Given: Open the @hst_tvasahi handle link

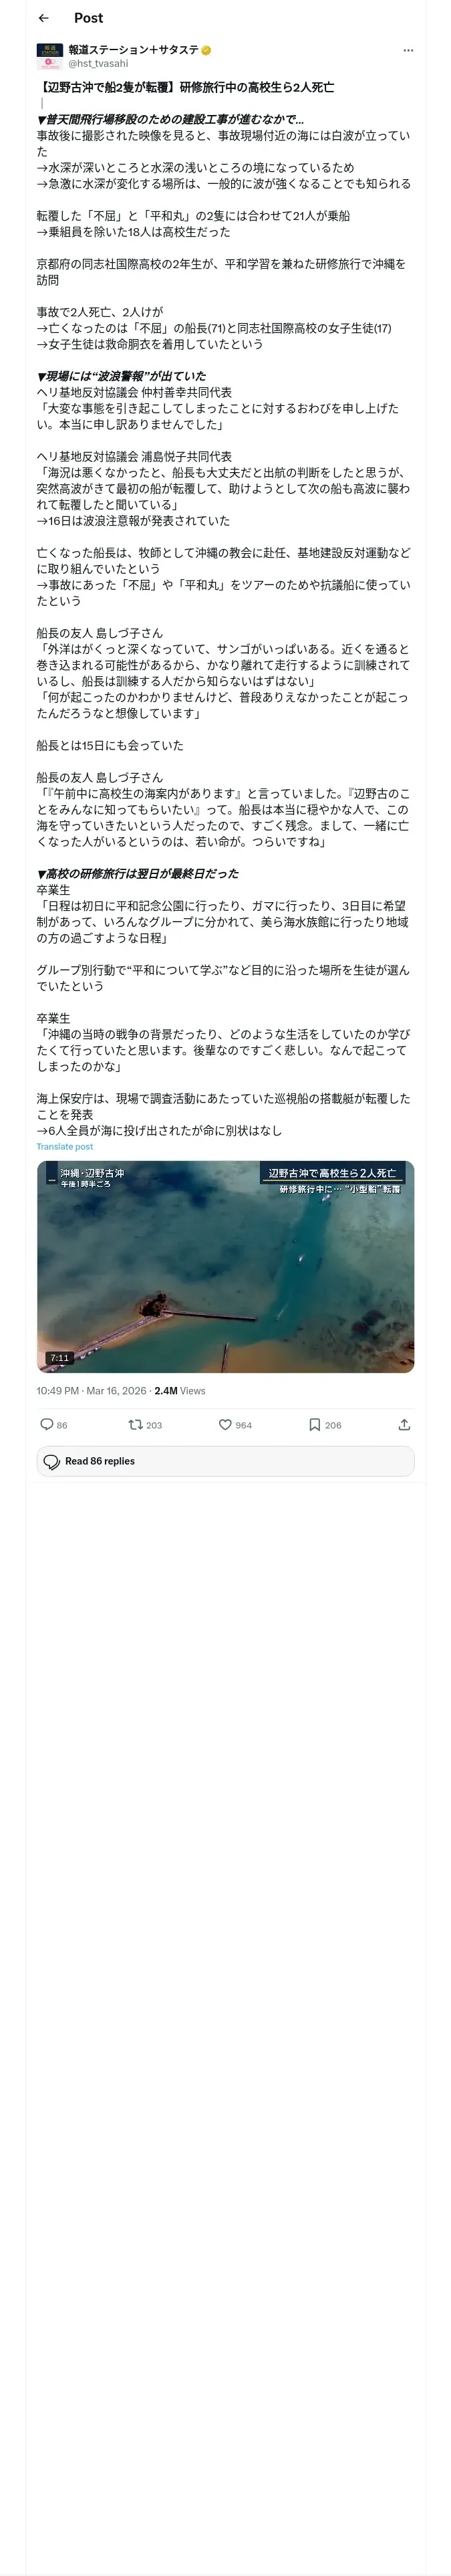Looking at the screenshot, I should point(98,63).
